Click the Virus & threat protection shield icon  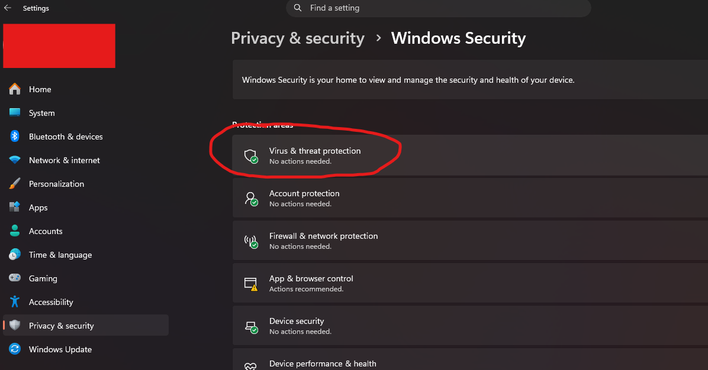click(251, 156)
